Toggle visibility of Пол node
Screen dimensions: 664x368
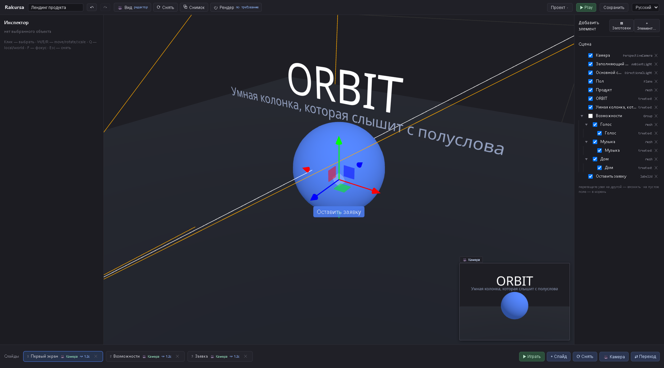click(591, 82)
